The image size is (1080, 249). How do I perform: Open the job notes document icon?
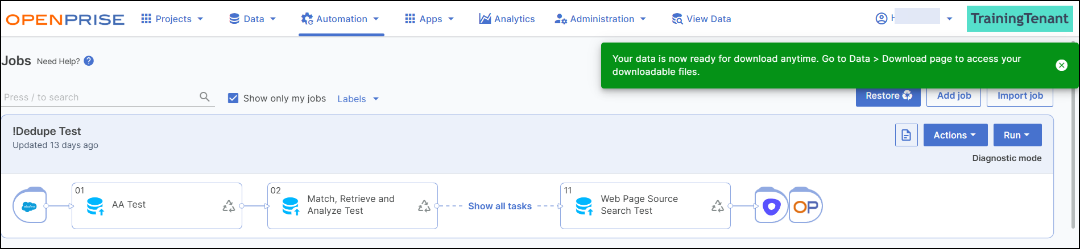tap(906, 135)
